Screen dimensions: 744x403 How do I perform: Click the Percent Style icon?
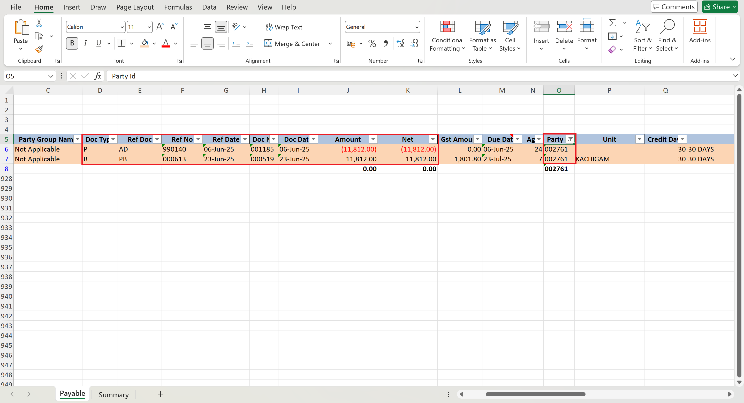[372, 44]
